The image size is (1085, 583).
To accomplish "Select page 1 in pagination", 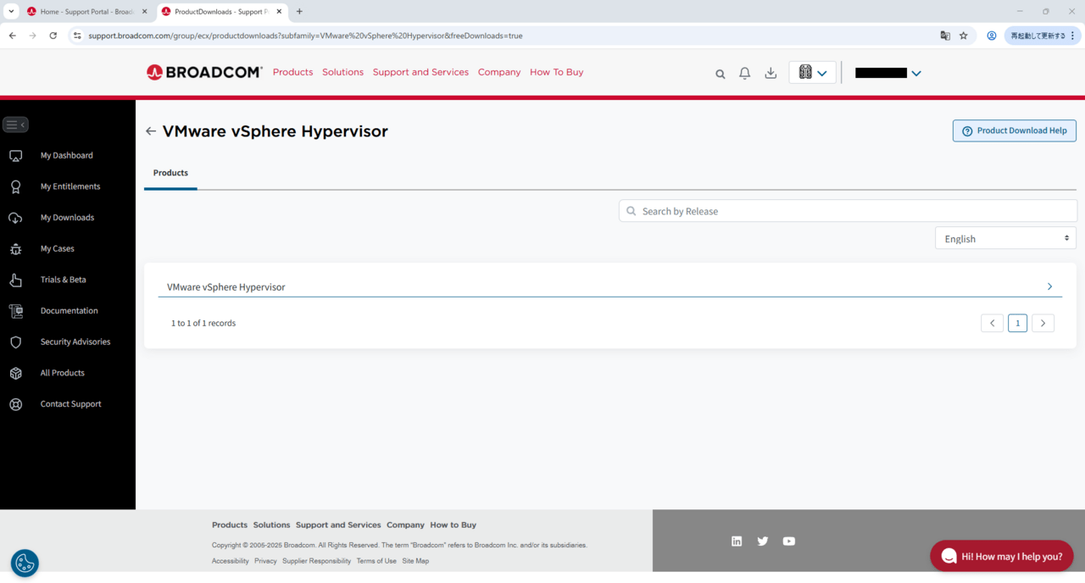I will coord(1018,323).
